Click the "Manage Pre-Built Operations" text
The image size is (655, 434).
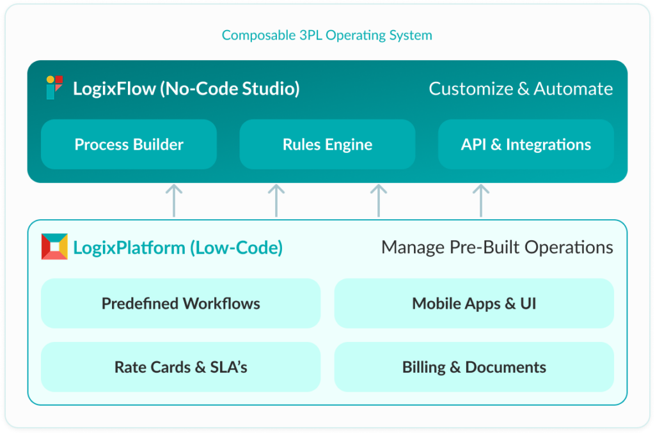[497, 247]
